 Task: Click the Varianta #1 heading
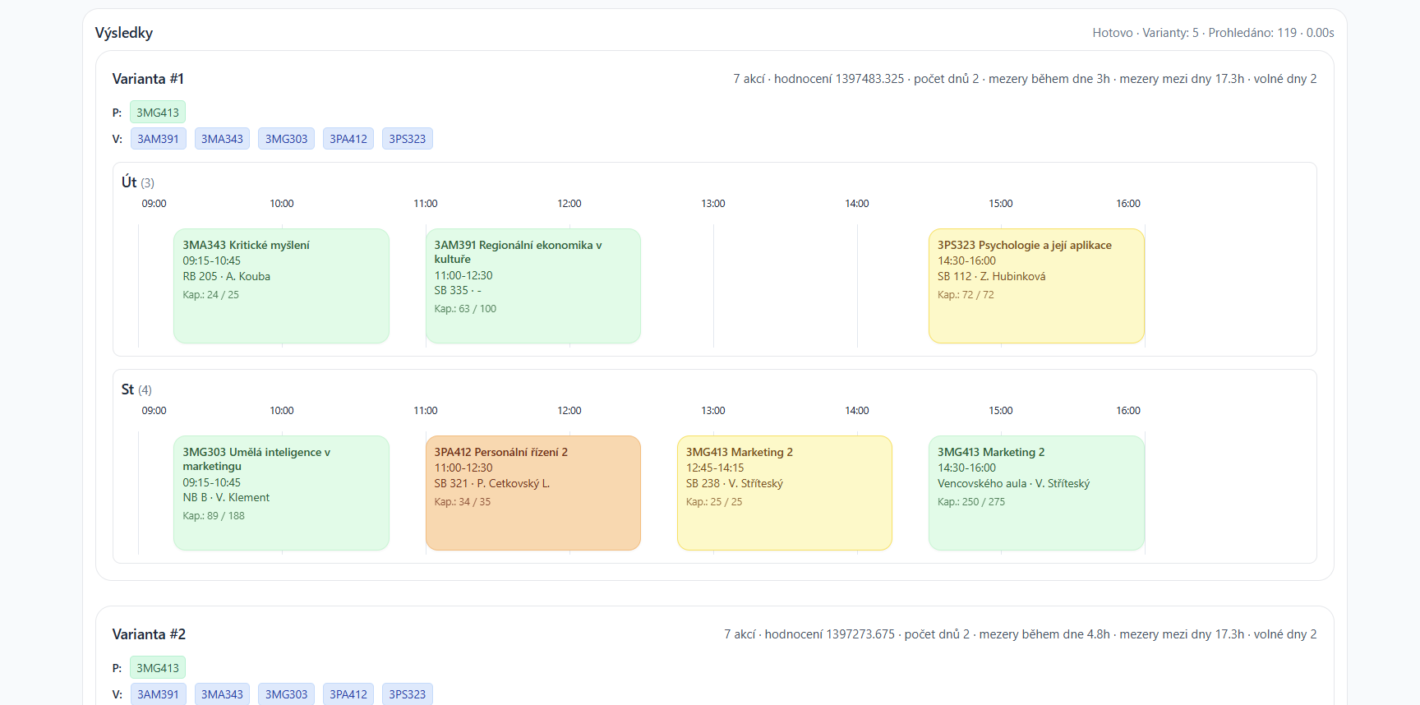point(148,79)
